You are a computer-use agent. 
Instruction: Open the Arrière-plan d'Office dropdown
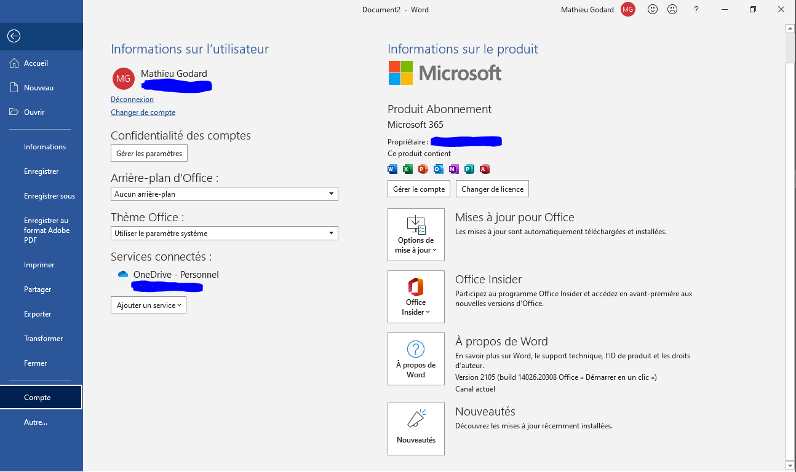225,194
